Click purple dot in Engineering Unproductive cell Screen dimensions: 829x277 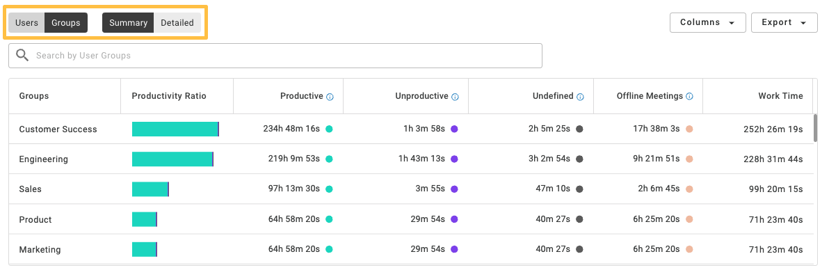pos(454,159)
